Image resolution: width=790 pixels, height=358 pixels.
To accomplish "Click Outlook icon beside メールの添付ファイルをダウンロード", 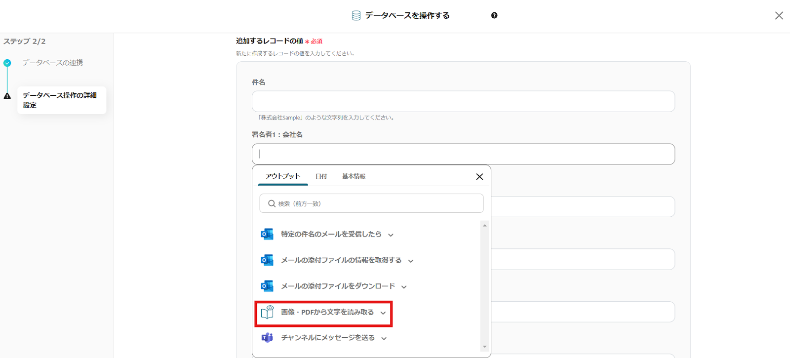I will tap(267, 286).
